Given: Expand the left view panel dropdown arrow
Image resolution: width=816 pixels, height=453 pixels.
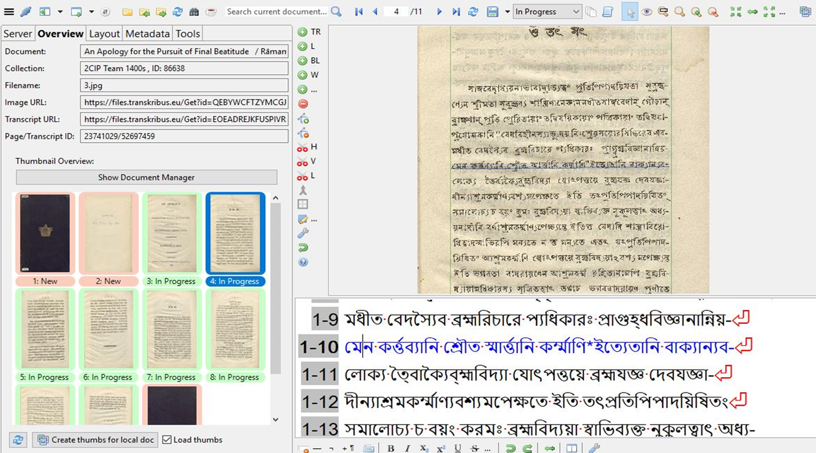Looking at the screenshot, I should point(60,11).
